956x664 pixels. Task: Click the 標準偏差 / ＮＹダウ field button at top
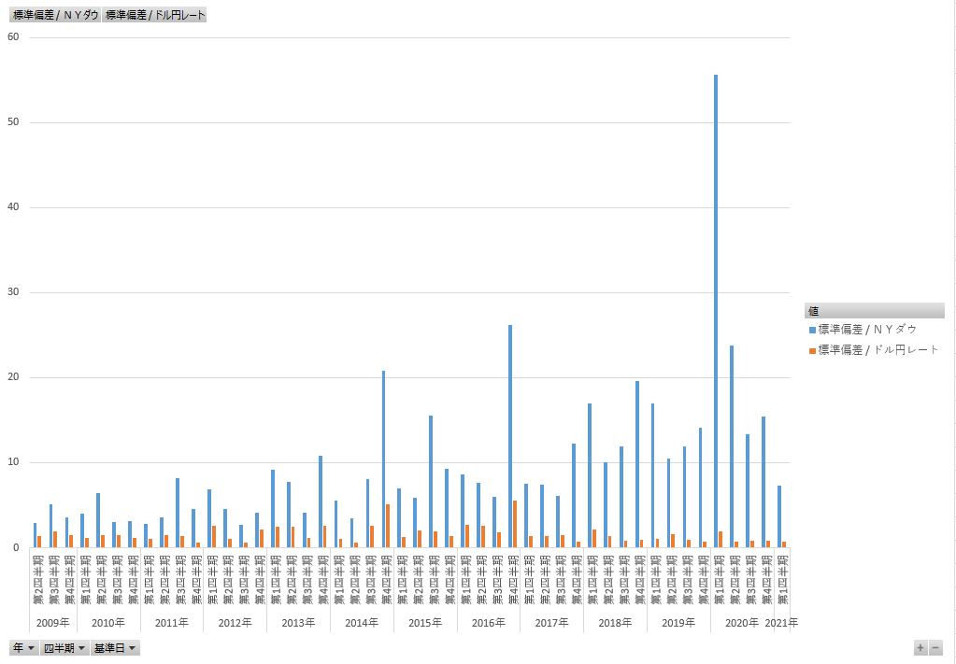55,15
